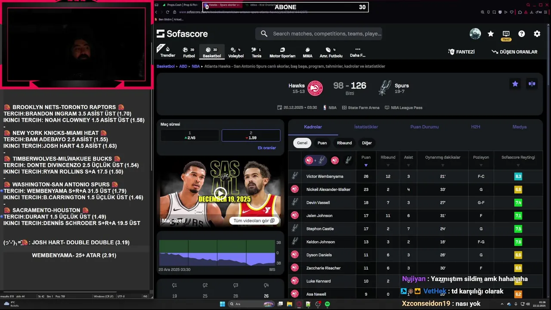The image size is (551, 310).
Task: Switch to Props.Cash browser tab
Action: coord(180,5)
